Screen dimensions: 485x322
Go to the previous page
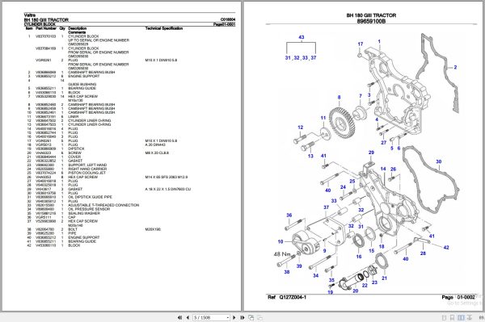188,317
